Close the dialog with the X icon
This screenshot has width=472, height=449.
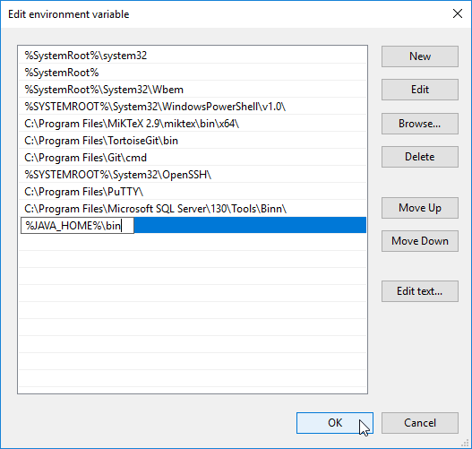[458, 13]
